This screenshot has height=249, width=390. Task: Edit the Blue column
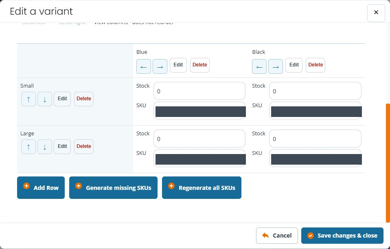click(x=178, y=65)
